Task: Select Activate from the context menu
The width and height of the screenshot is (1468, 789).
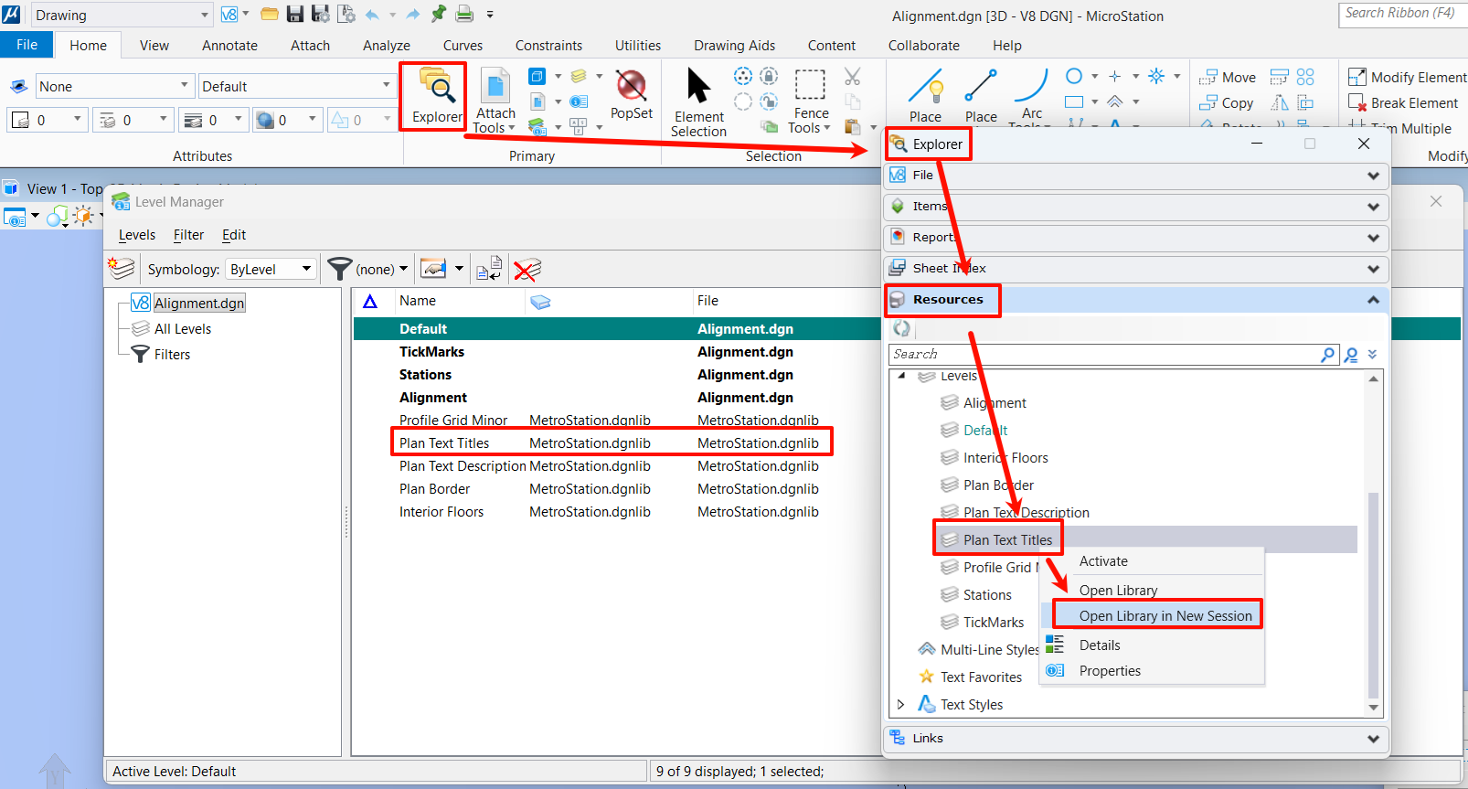Action: [1103, 561]
